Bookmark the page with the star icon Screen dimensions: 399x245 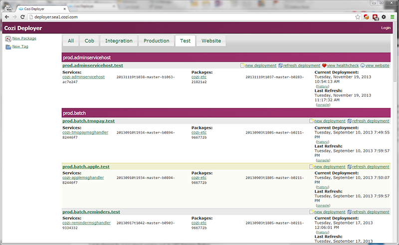coord(358,17)
